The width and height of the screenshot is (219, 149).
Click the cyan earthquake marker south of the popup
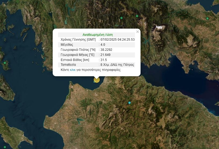tap(130, 103)
